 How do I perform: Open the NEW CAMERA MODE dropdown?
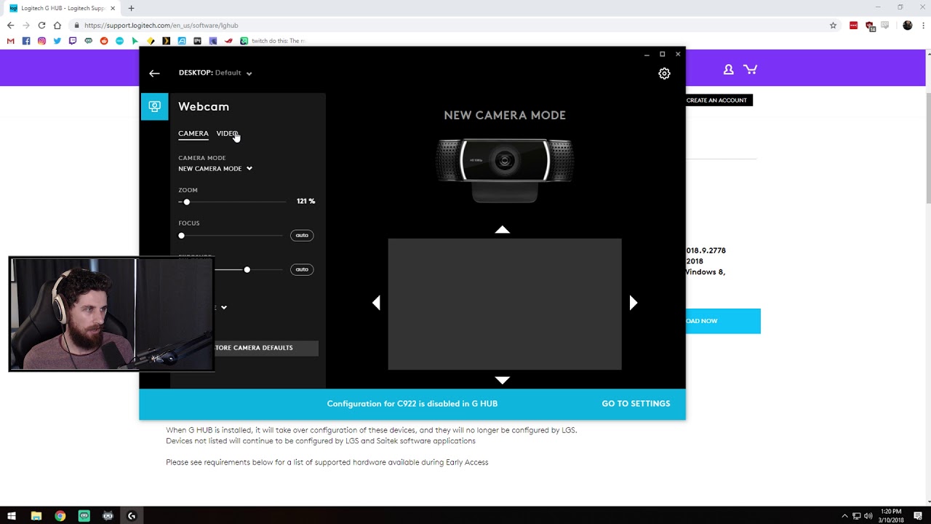pyautogui.click(x=215, y=169)
